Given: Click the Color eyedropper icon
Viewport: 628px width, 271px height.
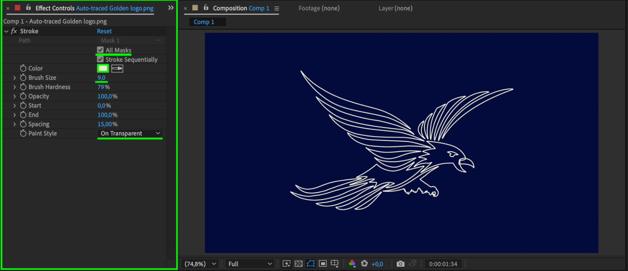Looking at the screenshot, I should click(x=117, y=69).
